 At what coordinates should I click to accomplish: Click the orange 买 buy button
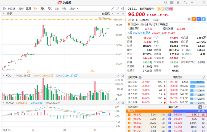(x=194, y=19)
